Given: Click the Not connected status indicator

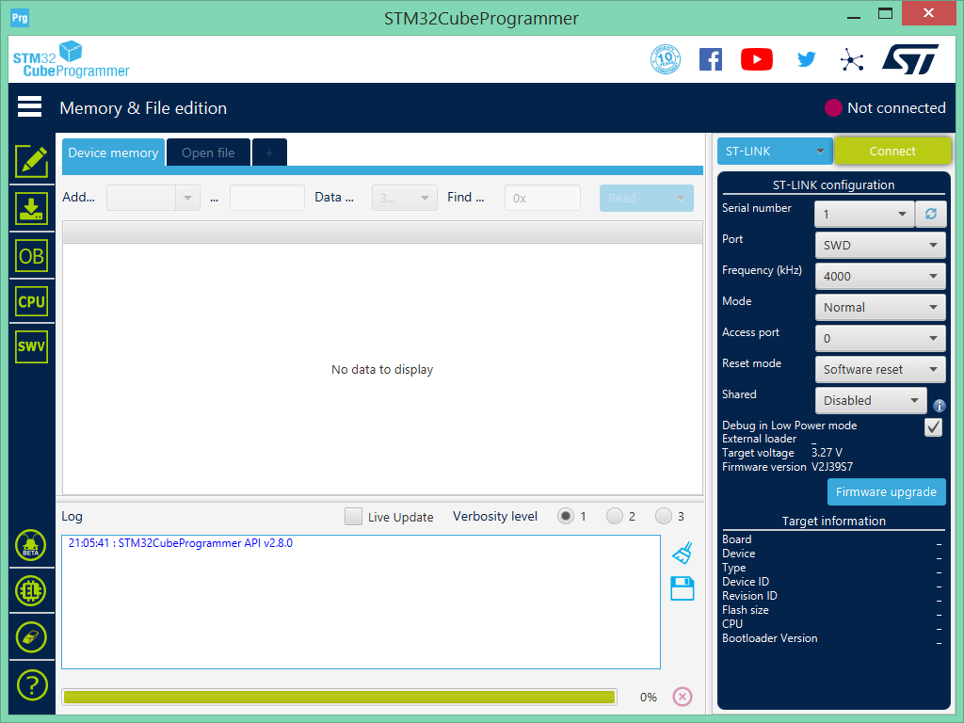Looking at the screenshot, I should click(885, 107).
